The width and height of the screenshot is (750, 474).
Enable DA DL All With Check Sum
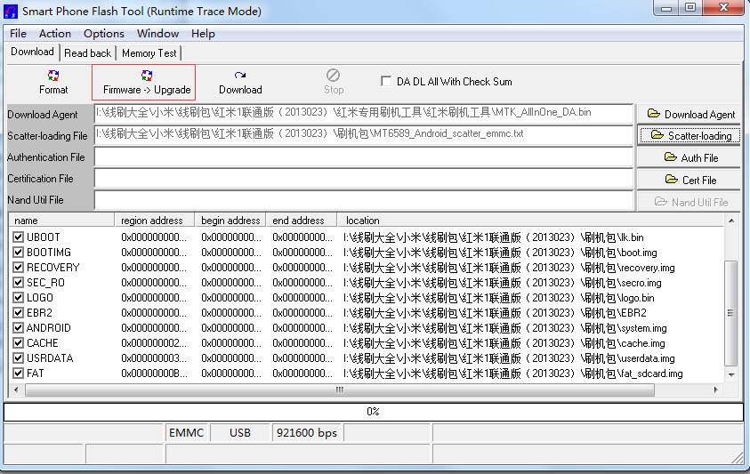pos(386,81)
